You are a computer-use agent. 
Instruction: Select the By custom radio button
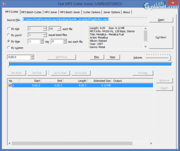point(9,48)
